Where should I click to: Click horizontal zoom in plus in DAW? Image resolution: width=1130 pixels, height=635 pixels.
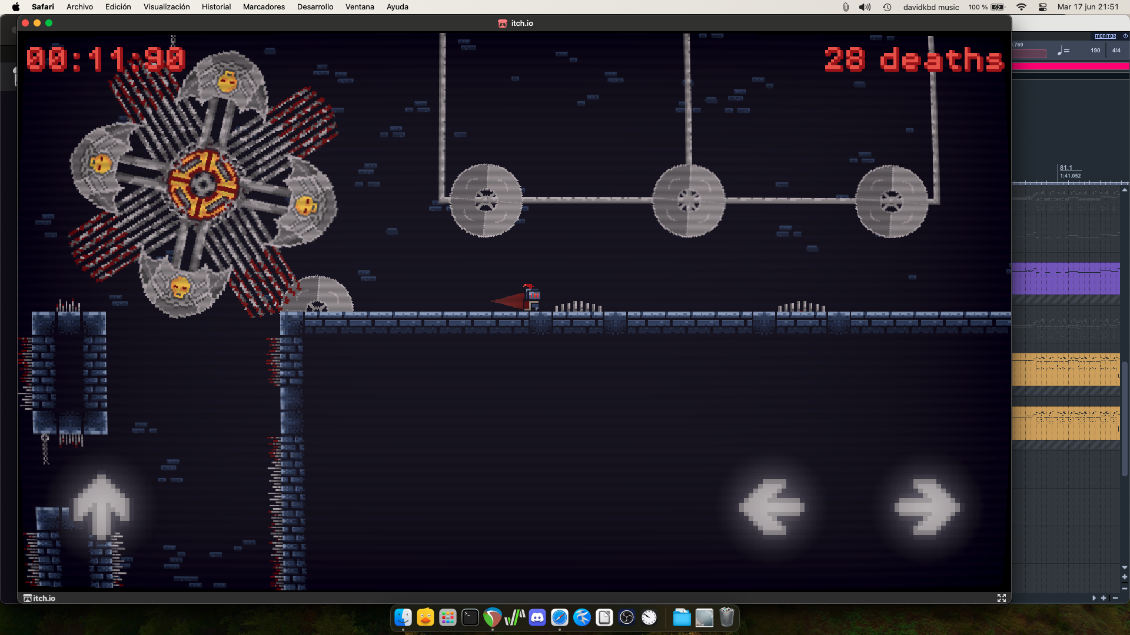[x=1104, y=598]
